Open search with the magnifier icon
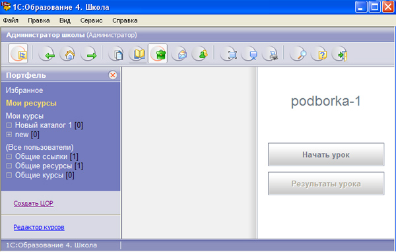The width and height of the screenshot is (396, 252). [x=298, y=54]
